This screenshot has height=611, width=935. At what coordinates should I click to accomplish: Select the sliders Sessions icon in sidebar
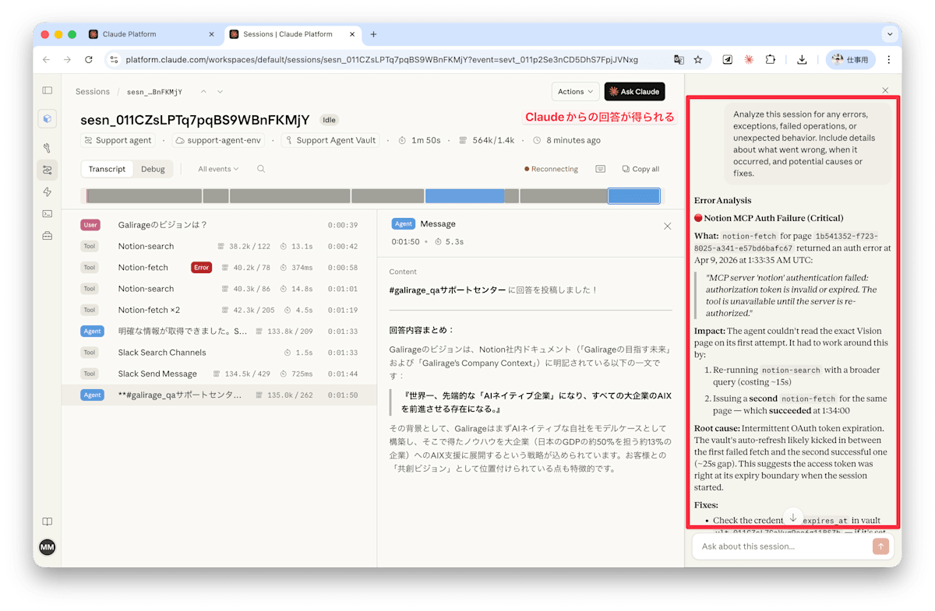point(48,170)
